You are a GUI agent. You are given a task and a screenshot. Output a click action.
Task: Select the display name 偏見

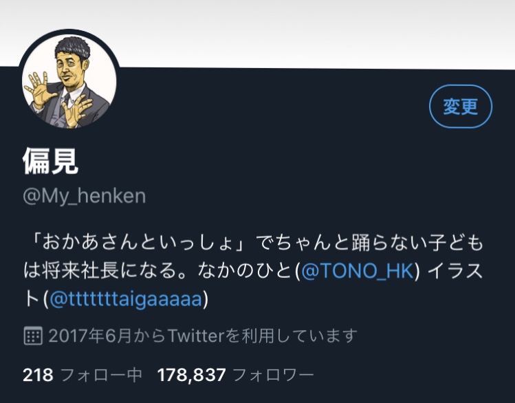coord(51,161)
